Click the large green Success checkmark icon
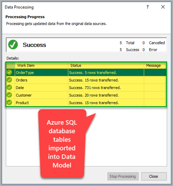This screenshot has height=186, width=173. pos(13,45)
